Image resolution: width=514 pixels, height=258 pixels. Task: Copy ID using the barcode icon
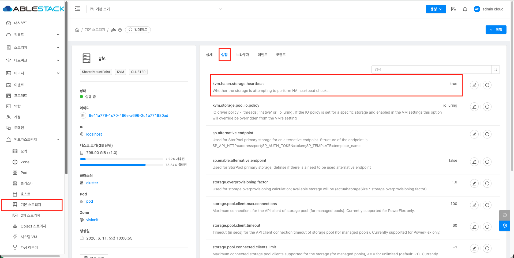tap(83, 115)
